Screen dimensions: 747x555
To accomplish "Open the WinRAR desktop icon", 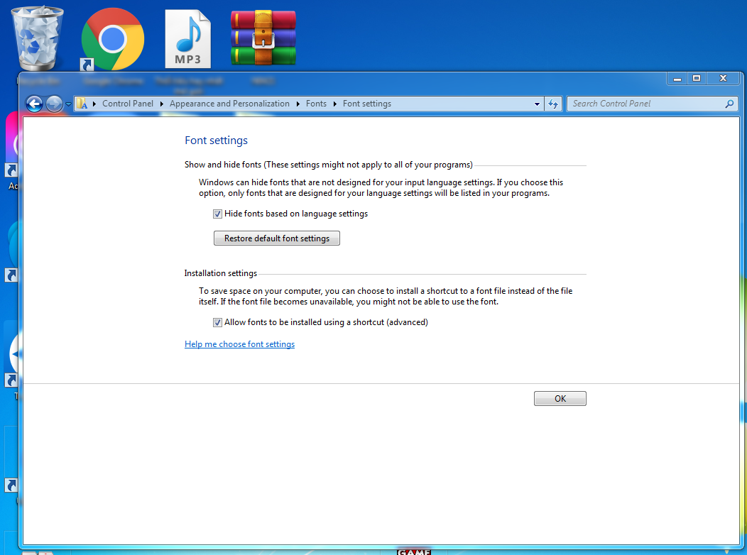I will pyautogui.click(x=263, y=39).
